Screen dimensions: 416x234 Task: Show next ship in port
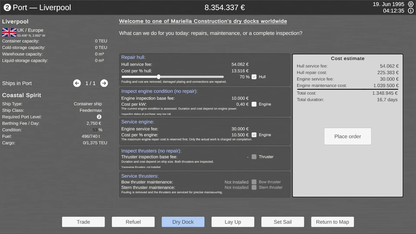104,83
